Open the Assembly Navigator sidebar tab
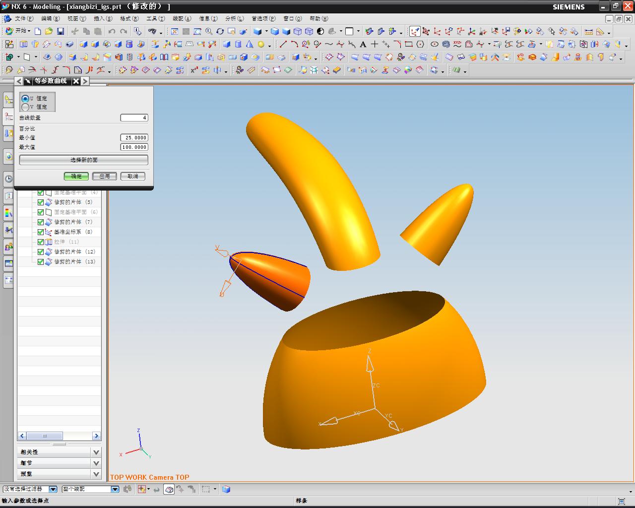 [x=8, y=100]
